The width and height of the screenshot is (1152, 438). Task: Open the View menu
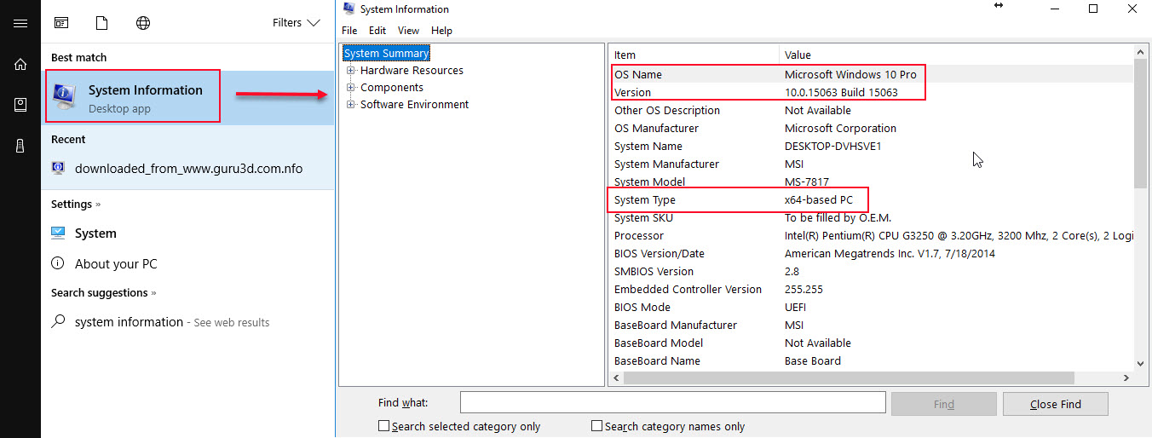pyautogui.click(x=409, y=31)
